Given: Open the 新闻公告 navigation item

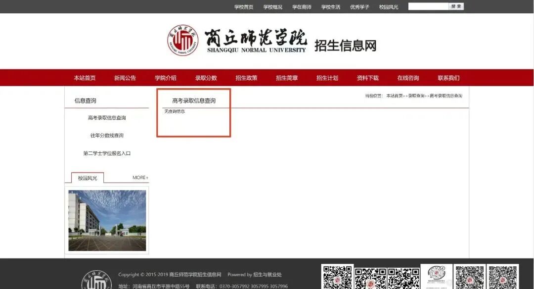Looking at the screenshot, I should tap(125, 78).
